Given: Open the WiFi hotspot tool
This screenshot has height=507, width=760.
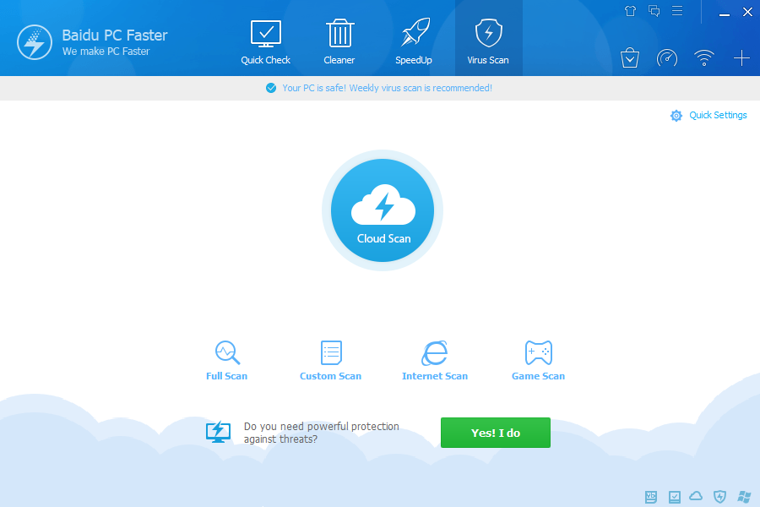Looking at the screenshot, I should click(x=703, y=57).
